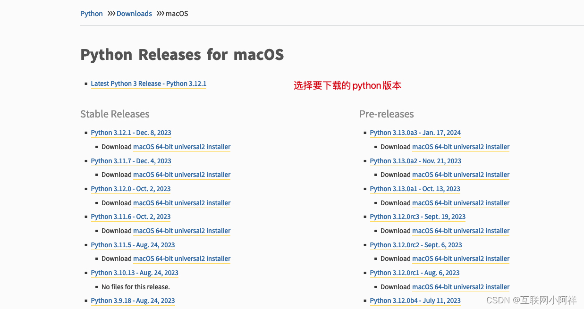Download the macOS installer under Python 3.13.0a3
584x309 pixels.
pos(461,147)
